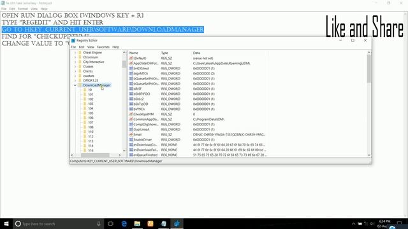Open Registry Editor Favorites menu
This screenshot has height=229, width=408.
click(x=103, y=47)
